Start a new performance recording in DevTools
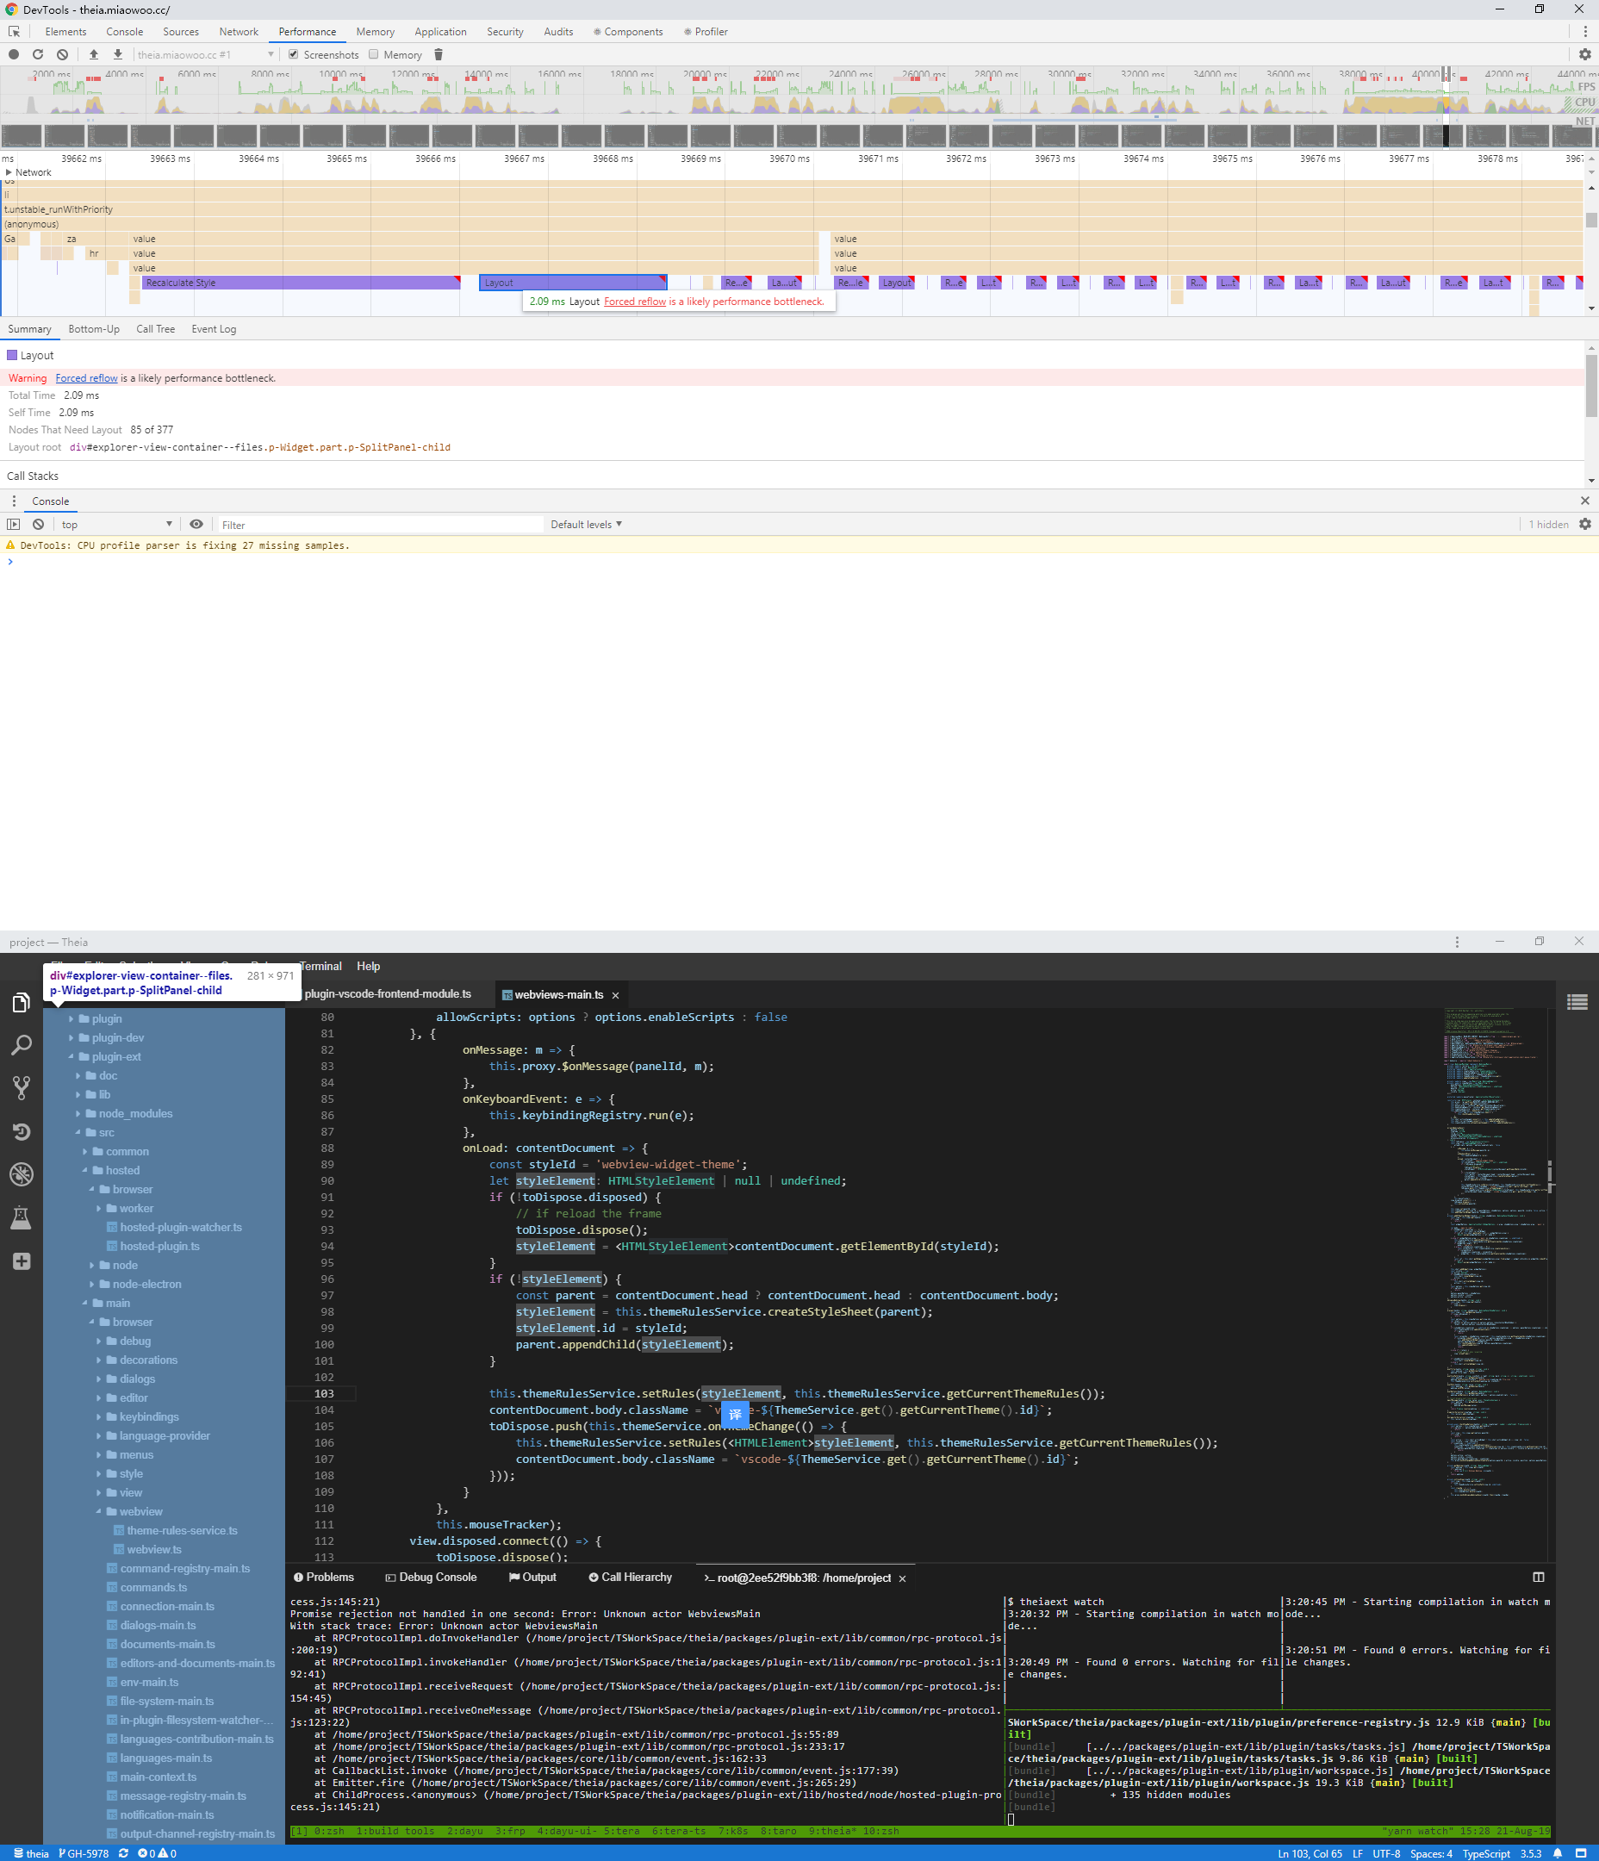1599x1861 pixels. tap(13, 54)
